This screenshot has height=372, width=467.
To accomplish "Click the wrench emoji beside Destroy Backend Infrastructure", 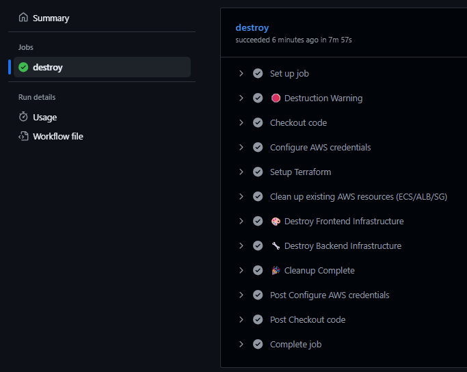I will (276, 245).
